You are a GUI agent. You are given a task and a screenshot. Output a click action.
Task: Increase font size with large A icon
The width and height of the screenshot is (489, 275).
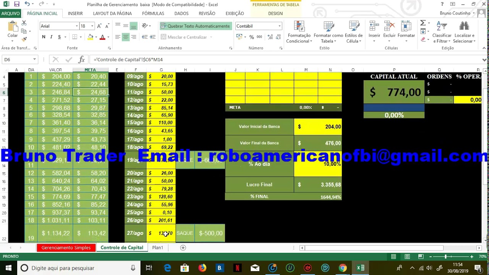click(99, 26)
